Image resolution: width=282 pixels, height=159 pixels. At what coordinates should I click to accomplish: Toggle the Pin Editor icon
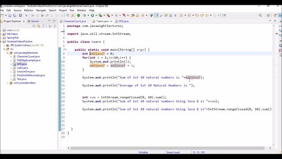pyautogui.click(x=224, y=15)
